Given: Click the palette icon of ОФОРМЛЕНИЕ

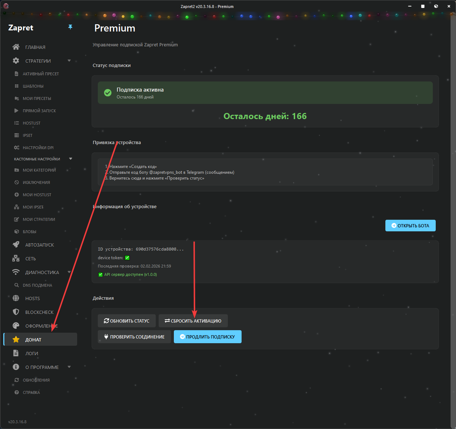Looking at the screenshot, I should [16, 326].
